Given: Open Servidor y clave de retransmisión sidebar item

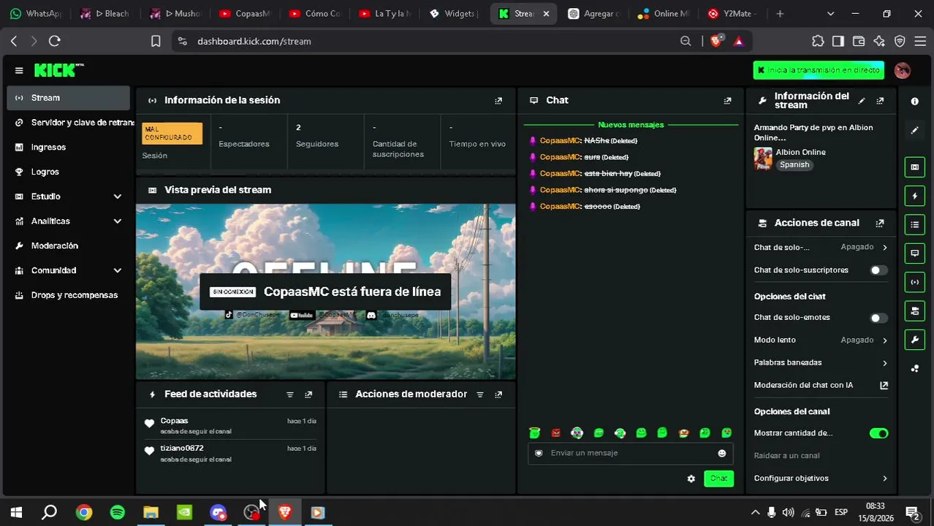Looking at the screenshot, I should point(69,123).
